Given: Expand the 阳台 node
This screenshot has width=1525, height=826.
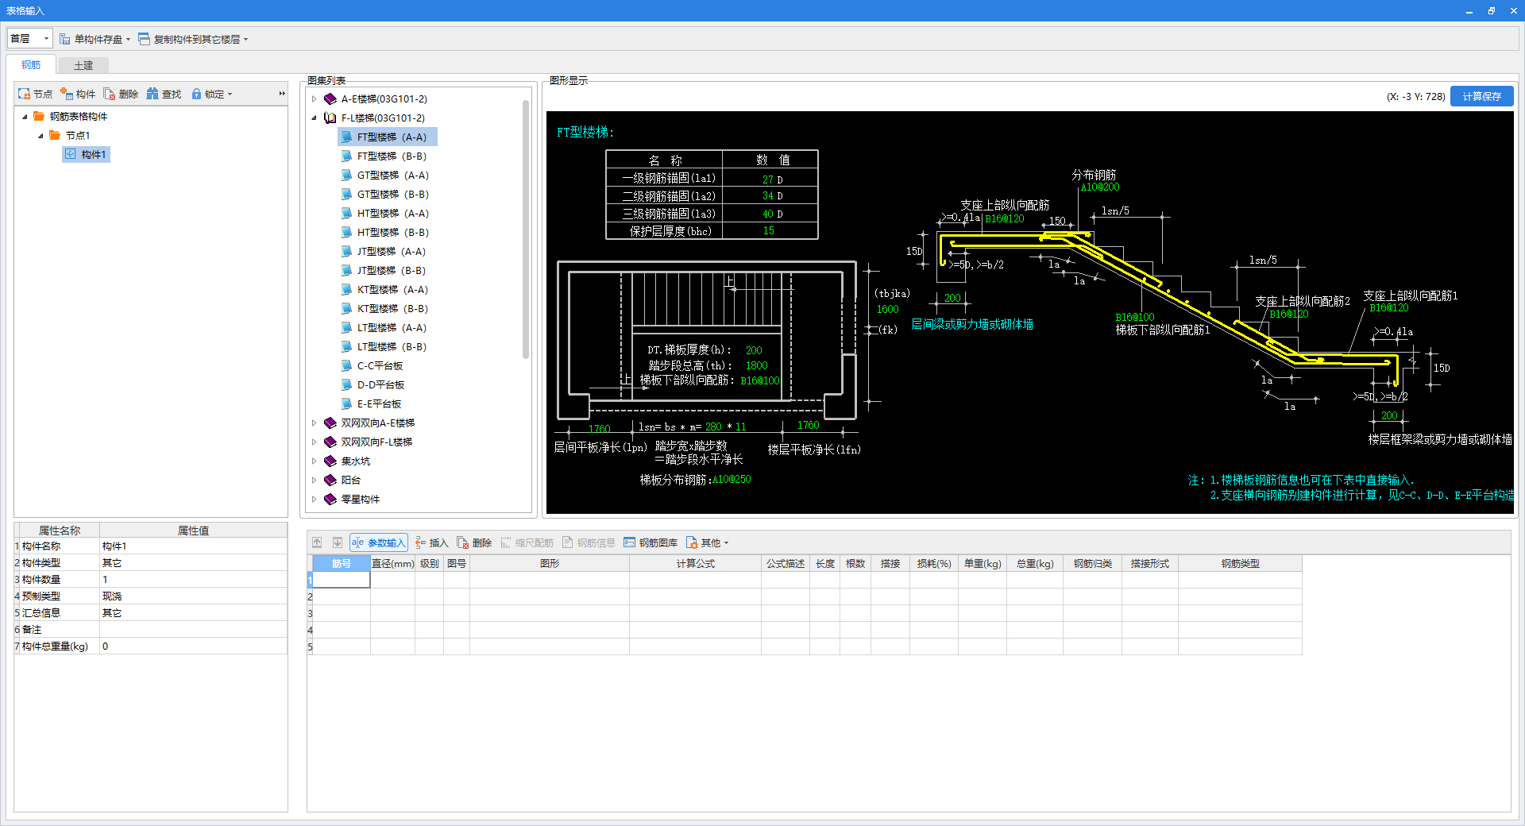Looking at the screenshot, I should (x=315, y=481).
